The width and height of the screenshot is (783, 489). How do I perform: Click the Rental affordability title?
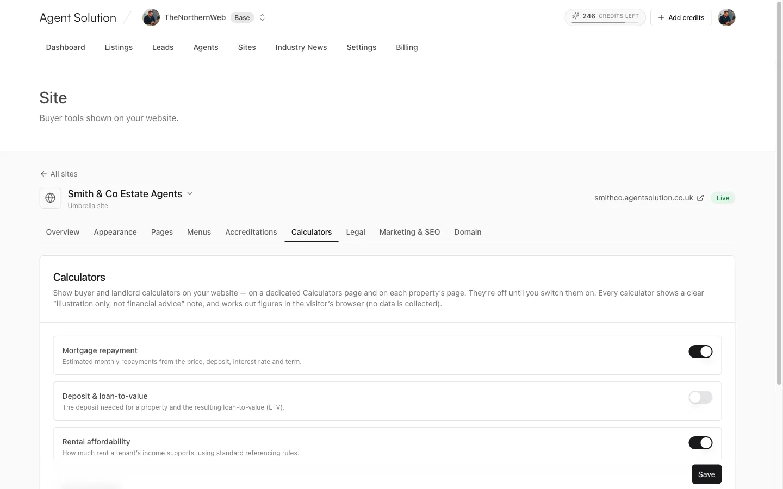(x=96, y=442)
